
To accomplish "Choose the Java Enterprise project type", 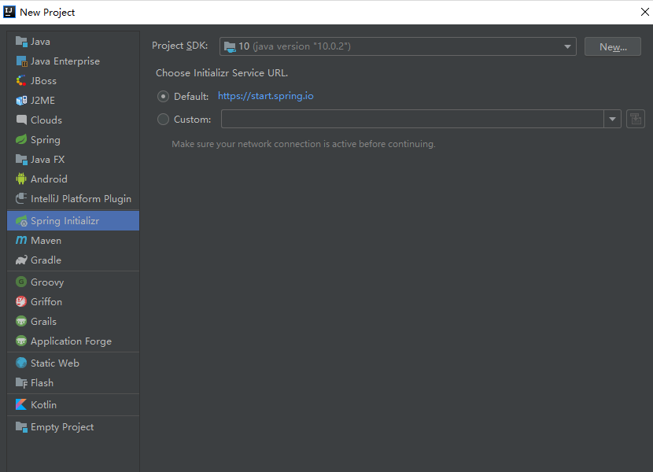I will point(73,61).
